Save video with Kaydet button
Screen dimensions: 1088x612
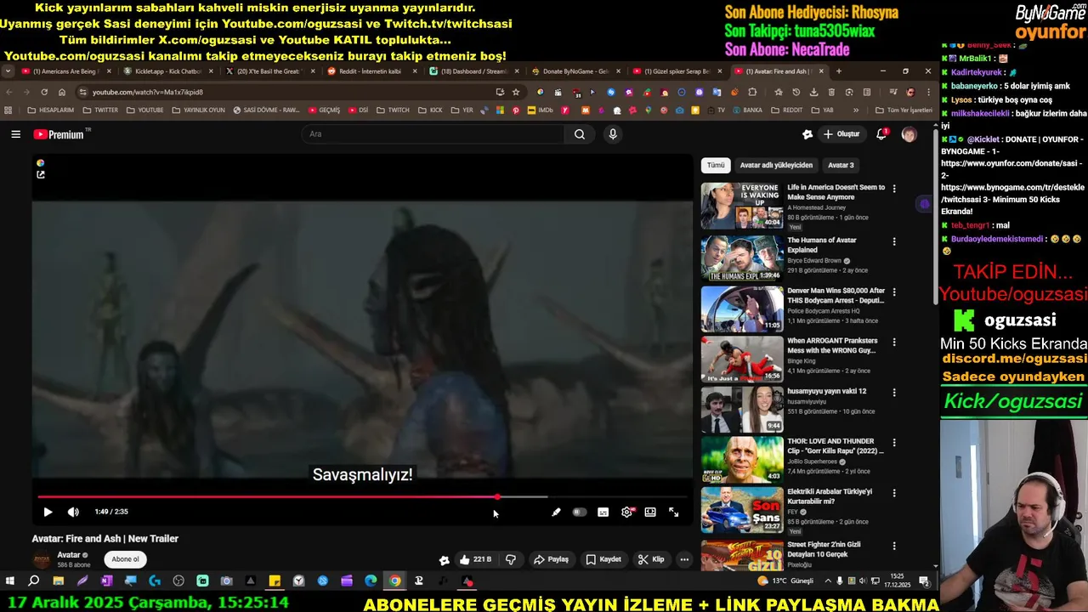click(x=604, y=559)
